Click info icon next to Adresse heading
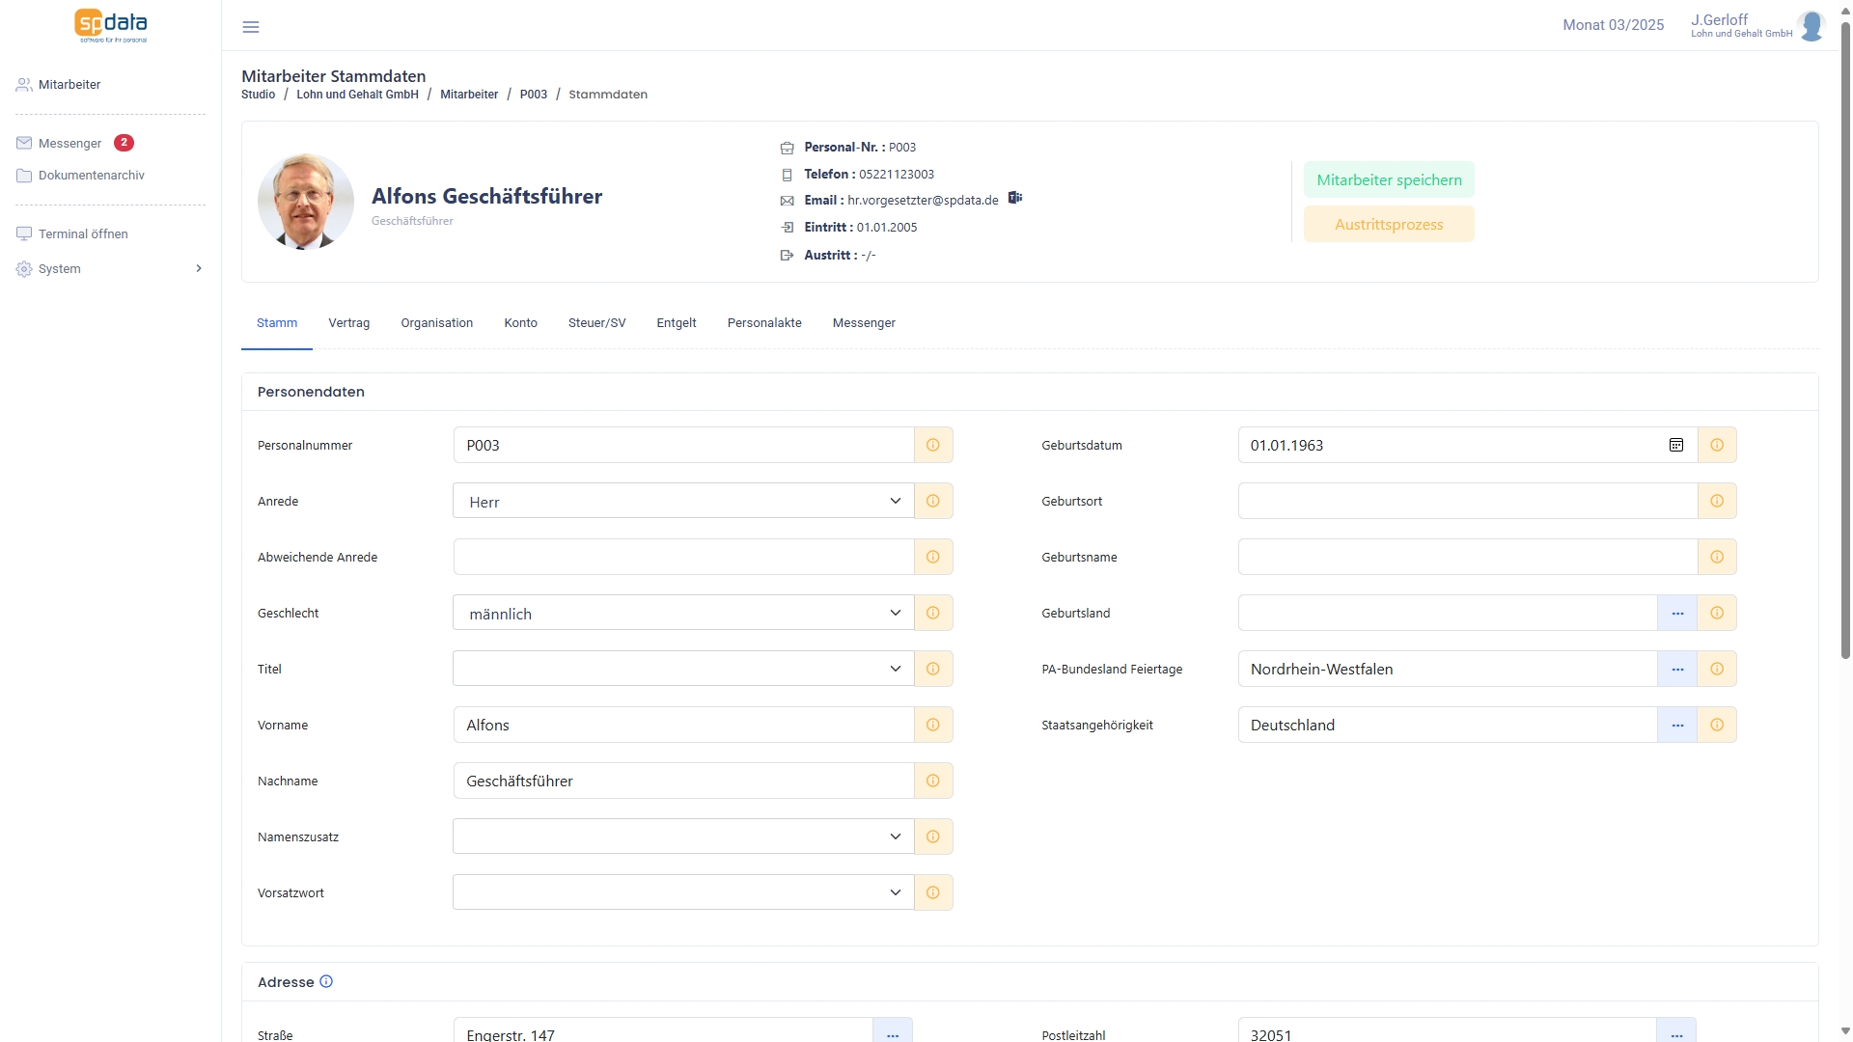This screenshot has height=1042, width=1853. pos(326,982)
